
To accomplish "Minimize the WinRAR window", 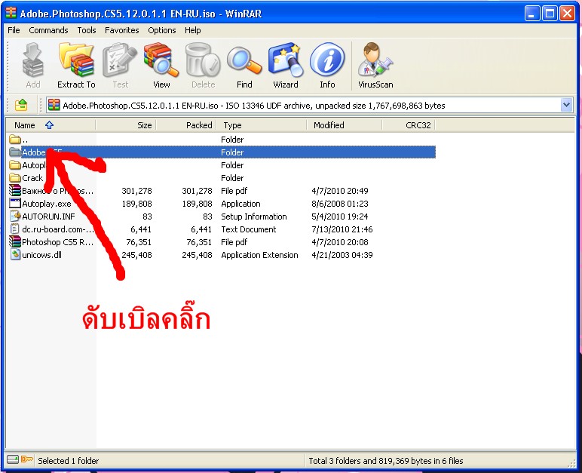I will tap(532, 14).
